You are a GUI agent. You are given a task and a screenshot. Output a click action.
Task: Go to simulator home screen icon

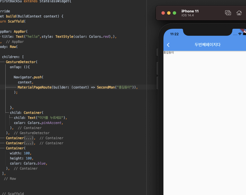click(x=239, y=13)
